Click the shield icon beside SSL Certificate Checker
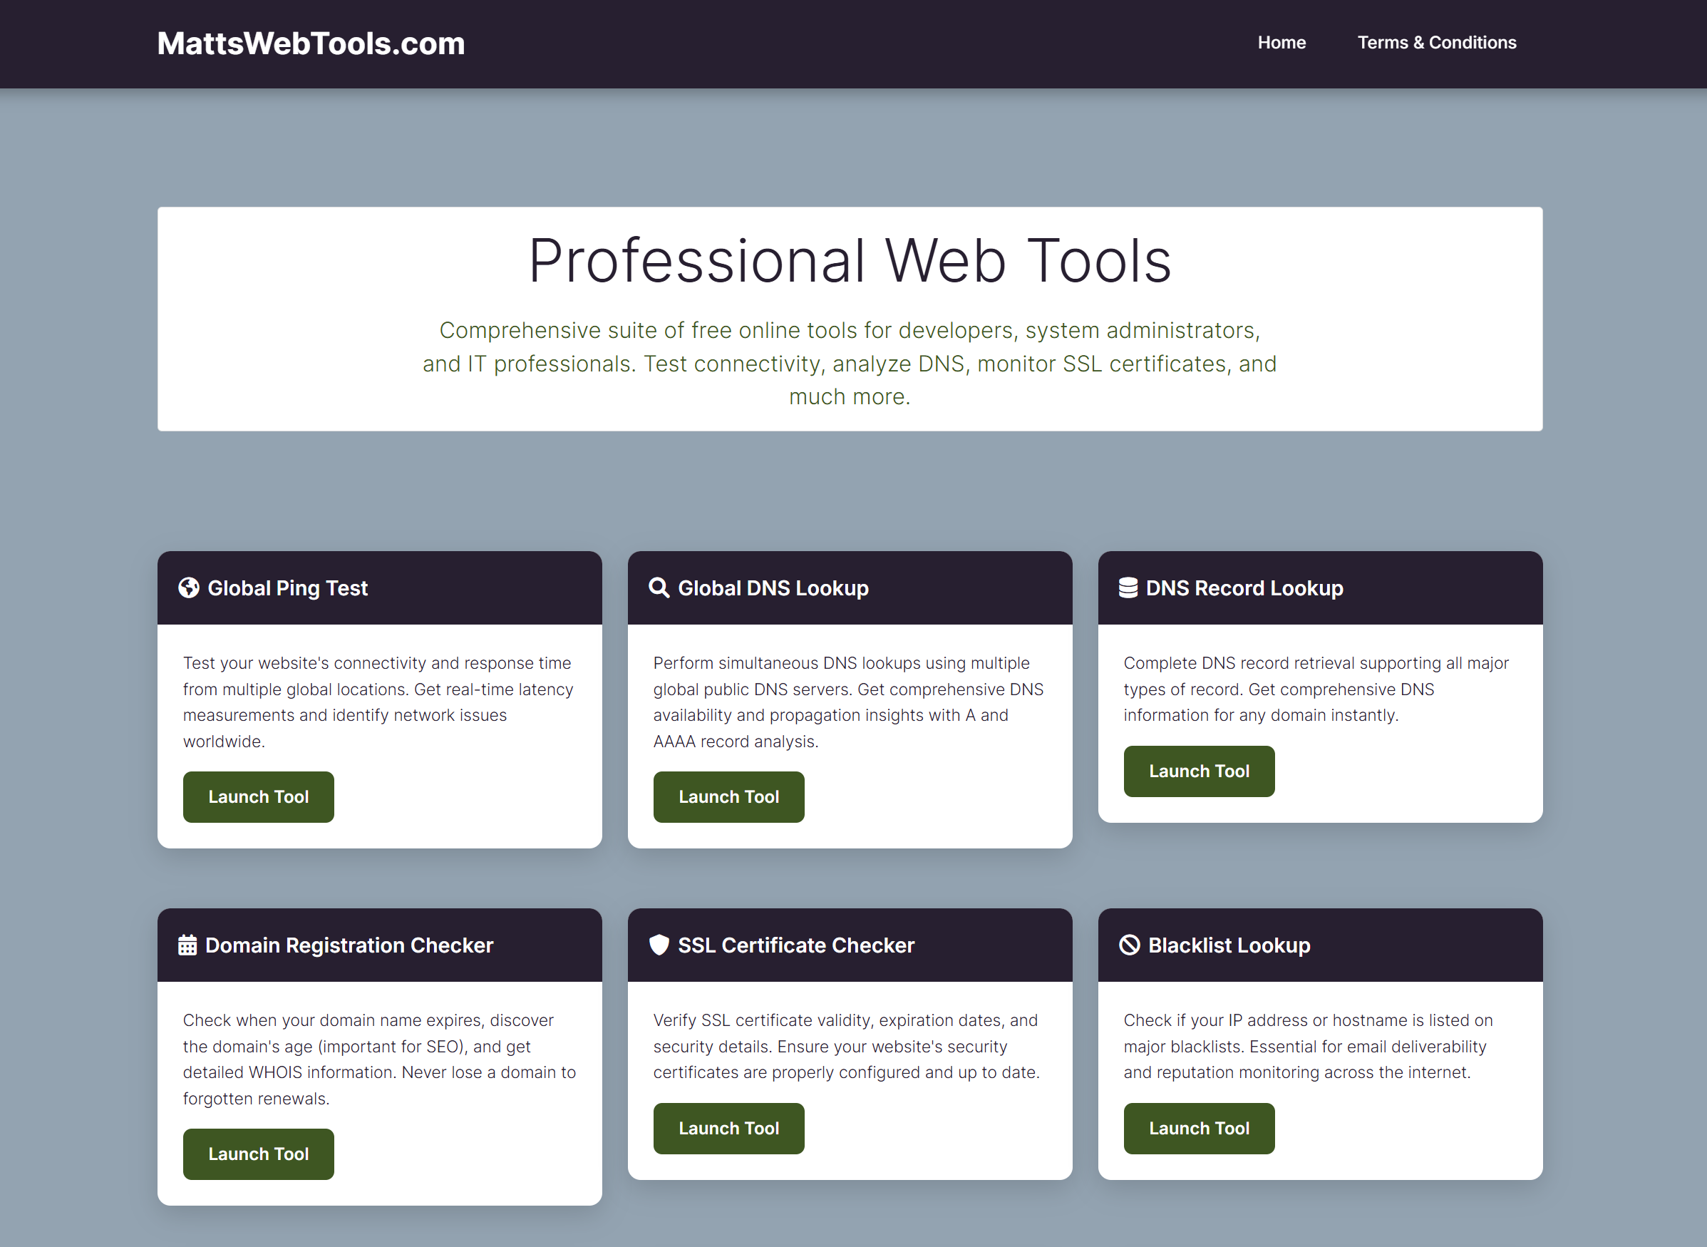The image size is (1707, 1247). (659, 944)
